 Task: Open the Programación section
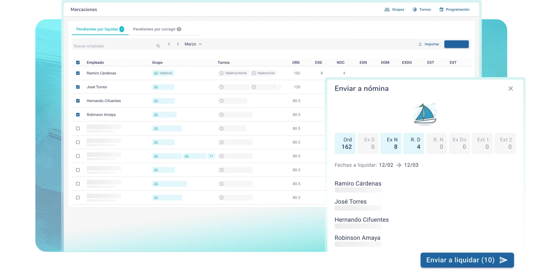454,9
